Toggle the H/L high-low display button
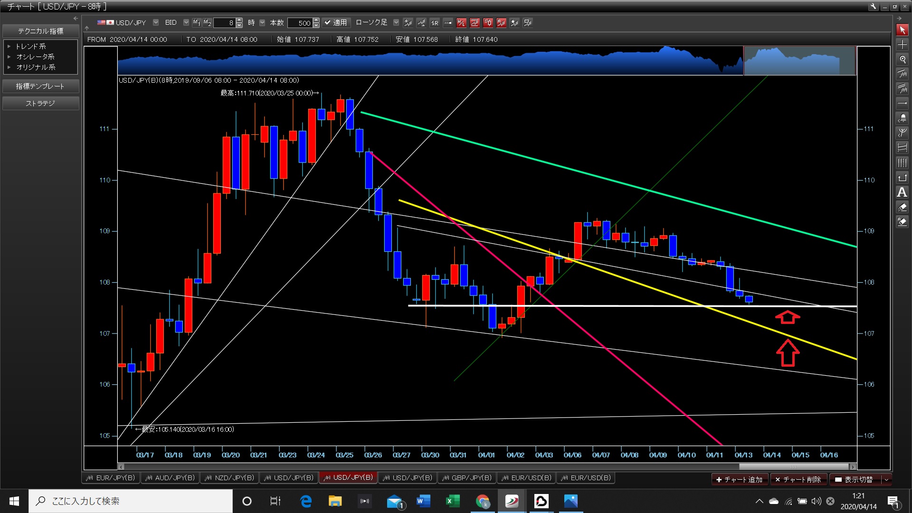Viewport: 912px width, 513px height. coord(461,22)
